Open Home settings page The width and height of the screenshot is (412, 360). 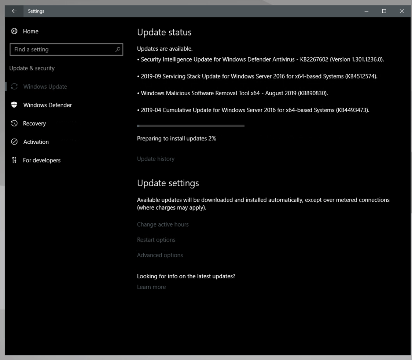pos(30,31)
